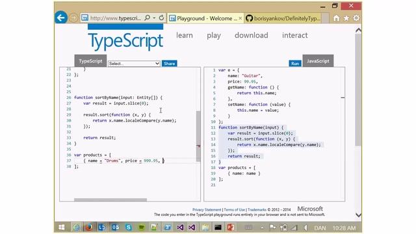This screenshot has width=416, height=234.
Task: Select the TypeScript editor tab
Action: [x=90, y=60]
